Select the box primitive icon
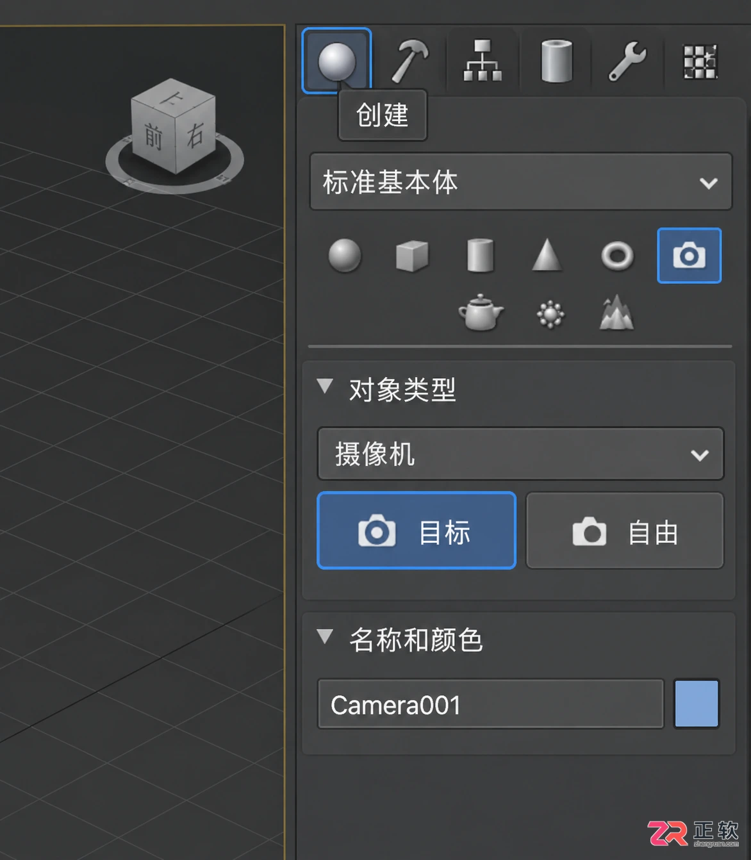The width and height of the screenshot is (751, 860). tap(412, 256)
